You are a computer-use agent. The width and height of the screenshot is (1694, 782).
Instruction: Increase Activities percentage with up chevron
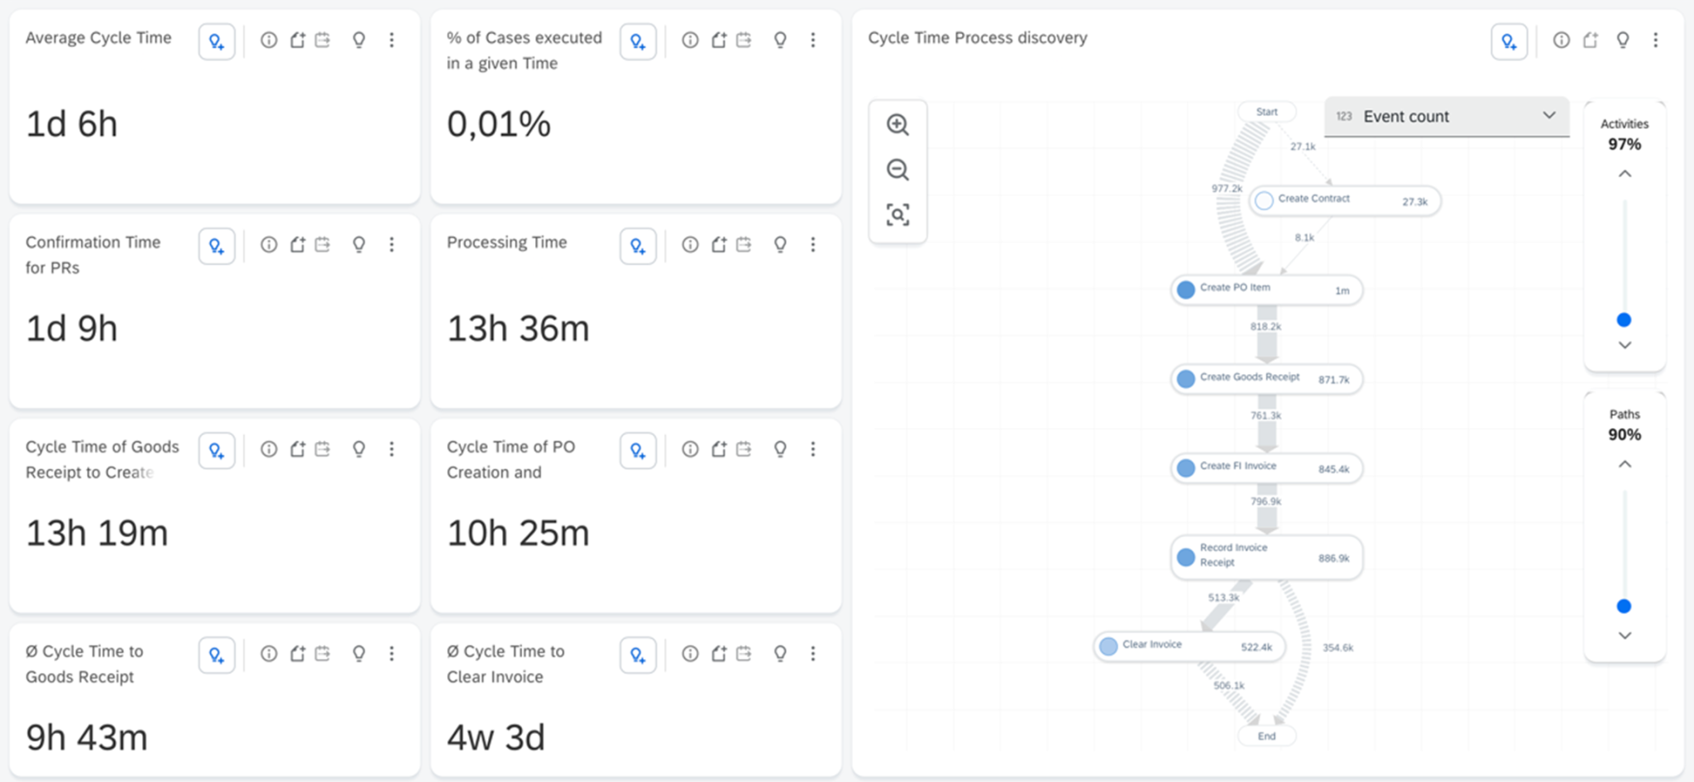[1625, 174]
